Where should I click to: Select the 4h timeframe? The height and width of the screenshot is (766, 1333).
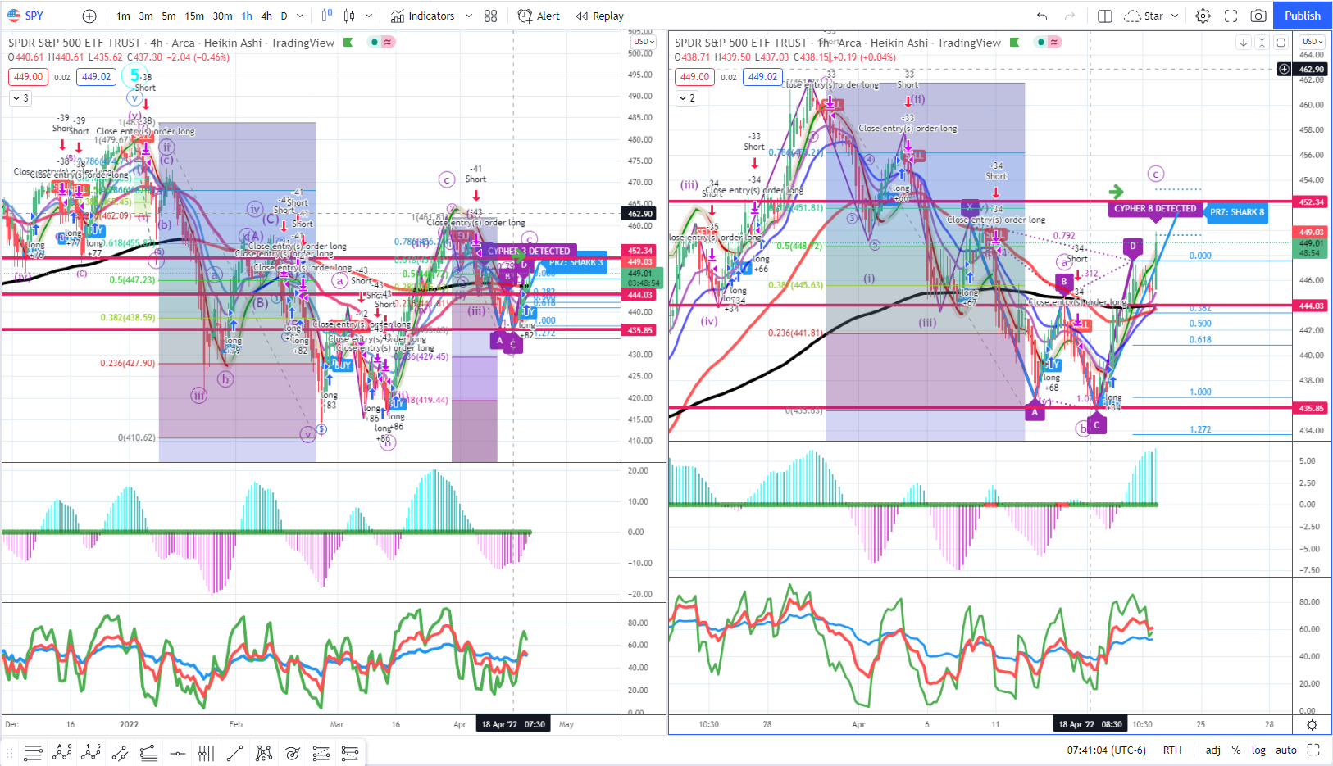pos(266,16)
